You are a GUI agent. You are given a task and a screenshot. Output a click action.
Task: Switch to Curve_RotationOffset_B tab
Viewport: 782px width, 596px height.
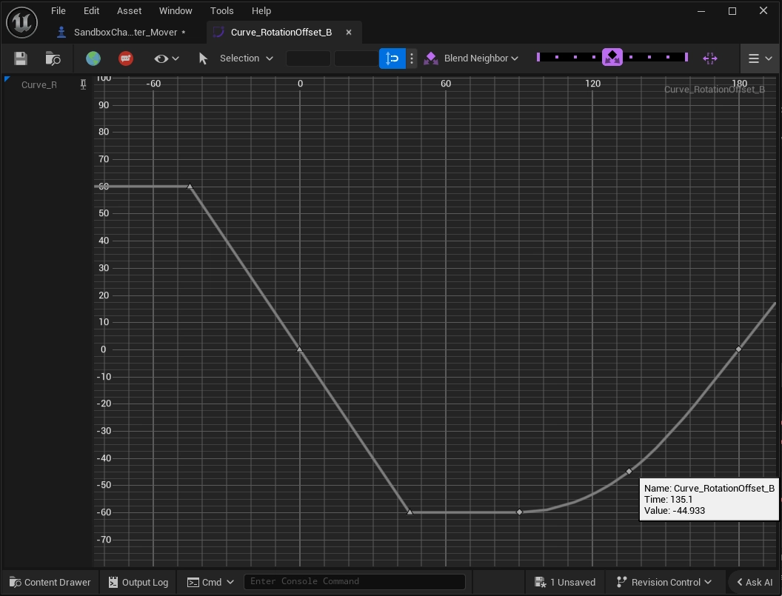click(x=281, y=32)
